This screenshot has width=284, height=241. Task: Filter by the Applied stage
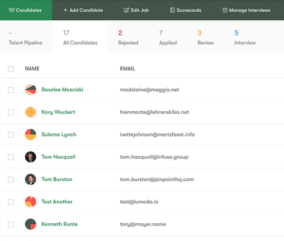[x=168, y=37]
